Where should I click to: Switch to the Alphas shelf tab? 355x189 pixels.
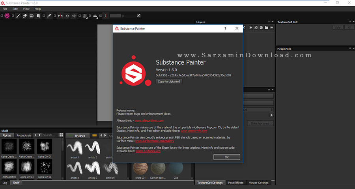[x=7, y=135]
